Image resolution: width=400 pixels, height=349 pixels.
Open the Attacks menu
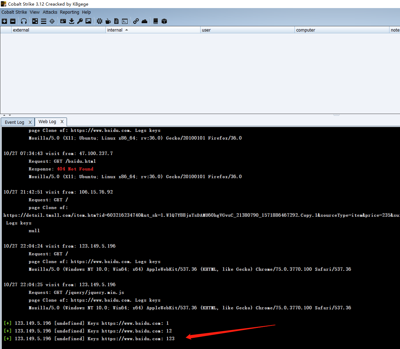click(x=50, y=12)
